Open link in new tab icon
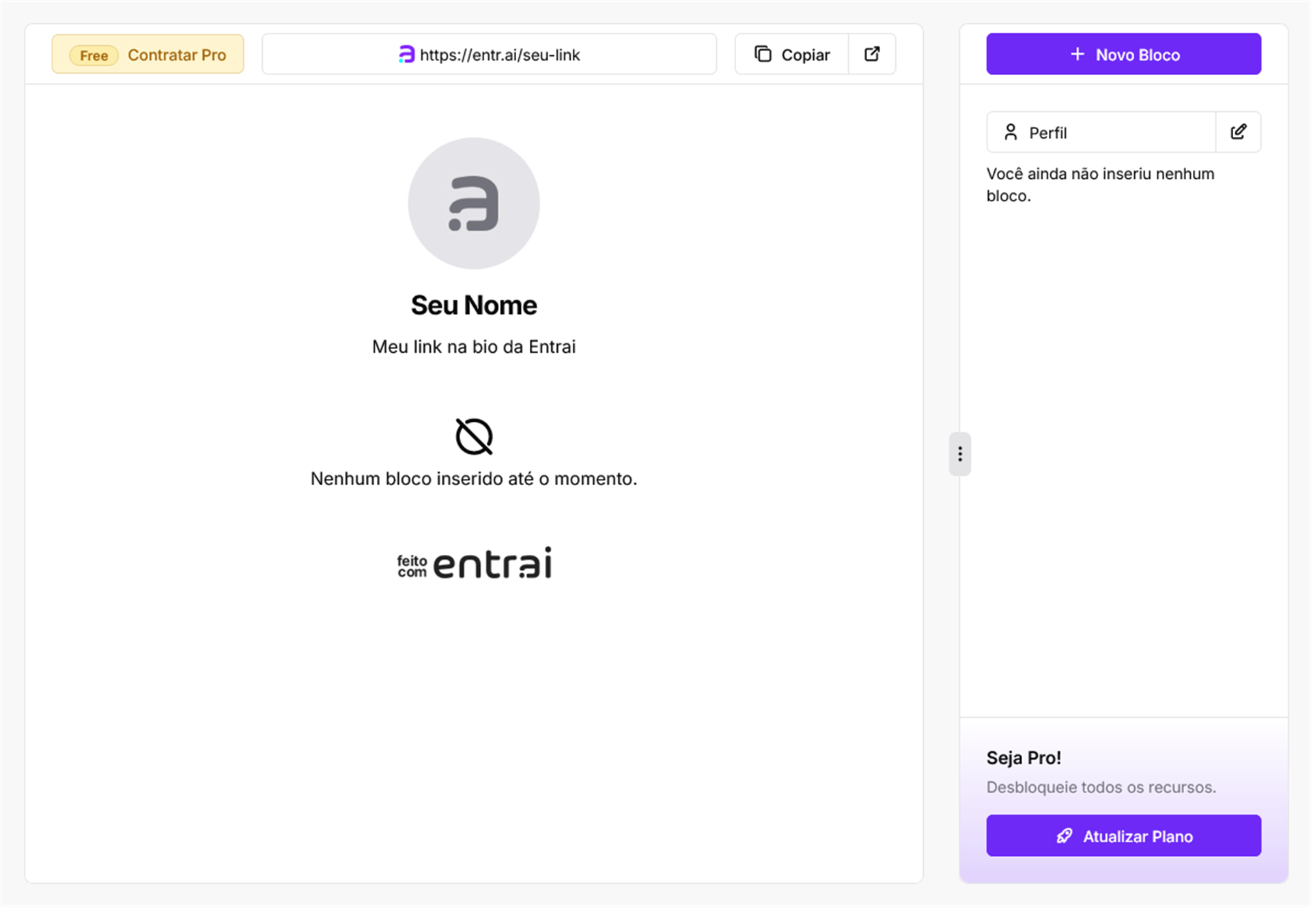The height and width of the screenshot is (907, 1311). pos(872,54)
